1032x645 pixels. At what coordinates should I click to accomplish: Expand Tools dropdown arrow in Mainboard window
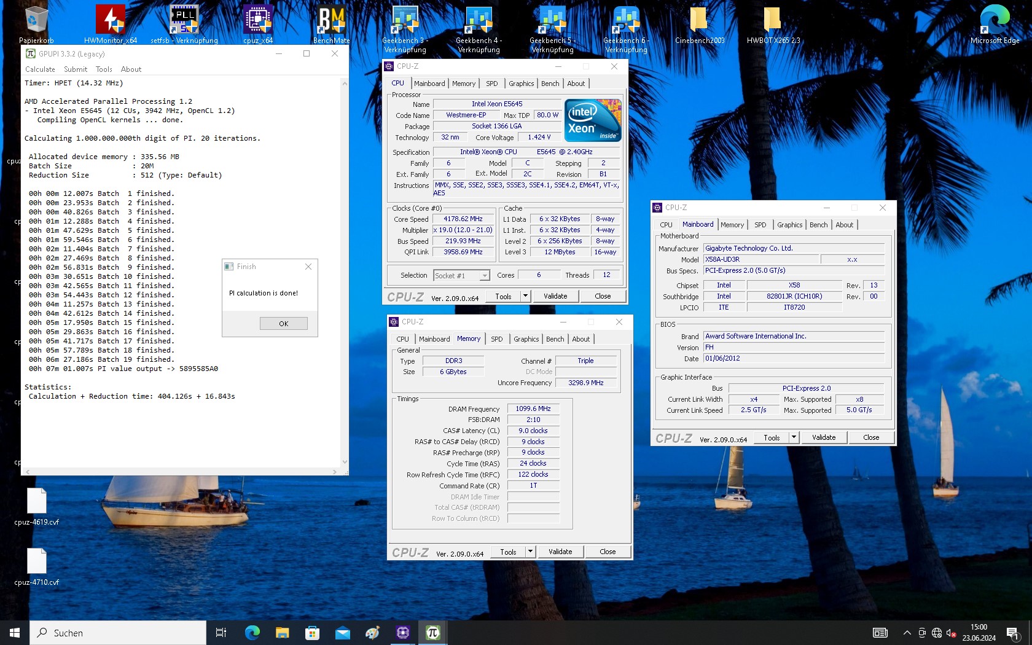tap(794, 437)
